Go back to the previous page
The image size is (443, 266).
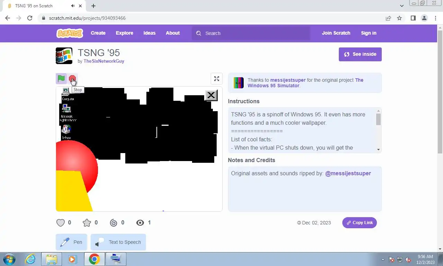tap(8, 18)
